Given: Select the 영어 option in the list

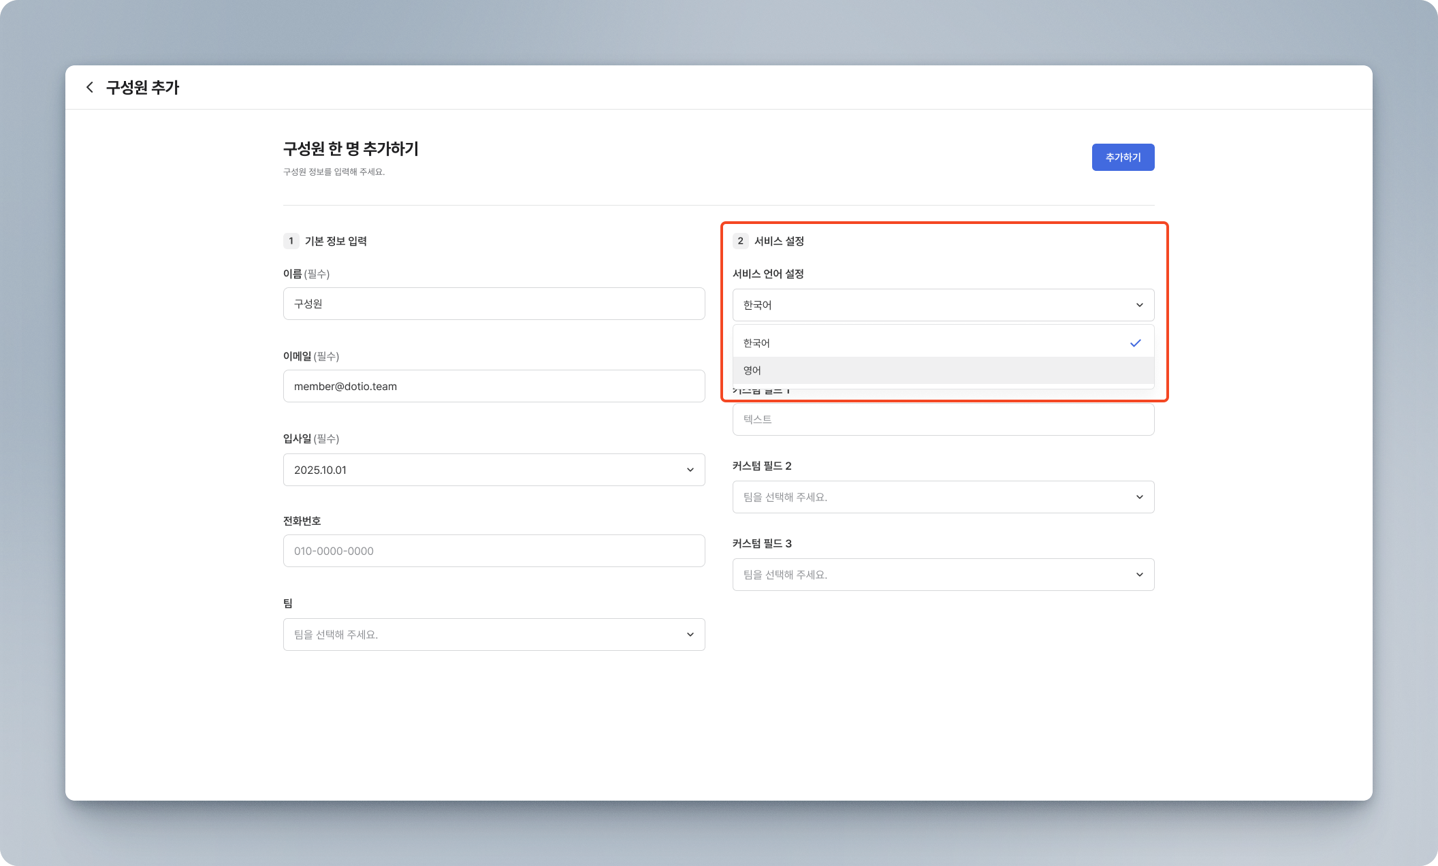Looking at the screenshot, I should pyautogui.click(x=943, y=370).
